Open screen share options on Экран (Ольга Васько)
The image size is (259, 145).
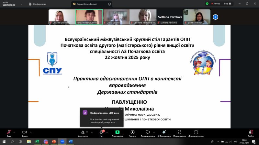pyautogui.click(x=109, y=4)
